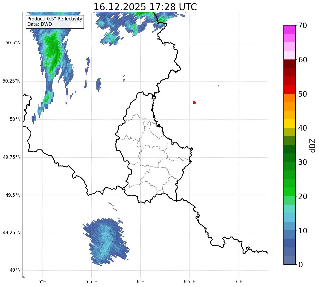Click the olive colorbar segment just below 40
This screenshot has width=319, height=287.
[289, 132]
